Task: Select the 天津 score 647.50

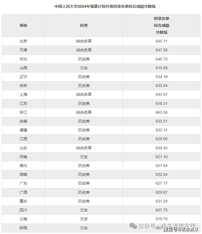Action: click(x=161, y=50)
